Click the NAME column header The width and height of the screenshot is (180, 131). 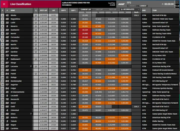click(x=19, y=11)
